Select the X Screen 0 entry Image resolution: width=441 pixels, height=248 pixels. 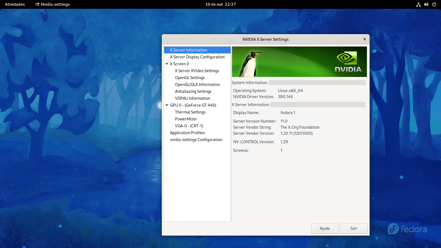[179, 64]
